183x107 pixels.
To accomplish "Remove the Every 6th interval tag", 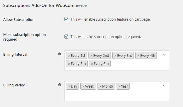I will click(x=92, y=64).
